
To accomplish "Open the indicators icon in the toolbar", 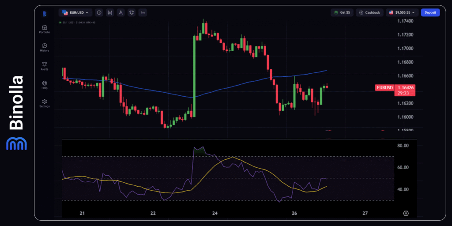I will point(131,13).
